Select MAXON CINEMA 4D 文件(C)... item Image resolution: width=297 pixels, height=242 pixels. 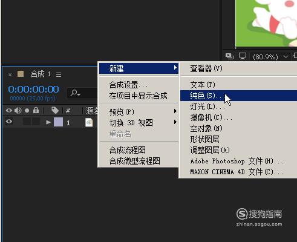tap(238, 172)
